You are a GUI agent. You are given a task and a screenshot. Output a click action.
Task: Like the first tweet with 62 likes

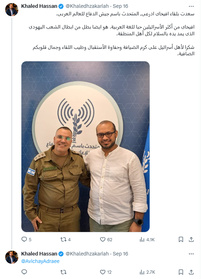[106, 239]
